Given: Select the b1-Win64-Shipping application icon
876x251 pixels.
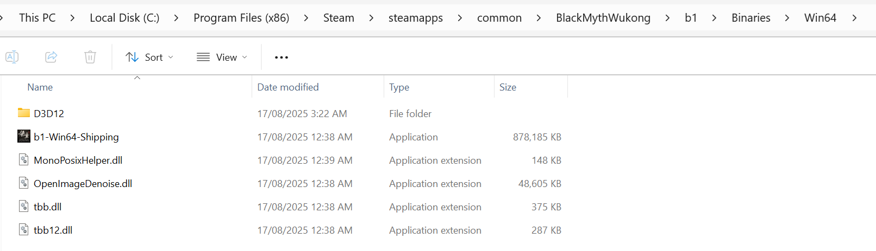Looking at the screenshot, I should 24,137.
